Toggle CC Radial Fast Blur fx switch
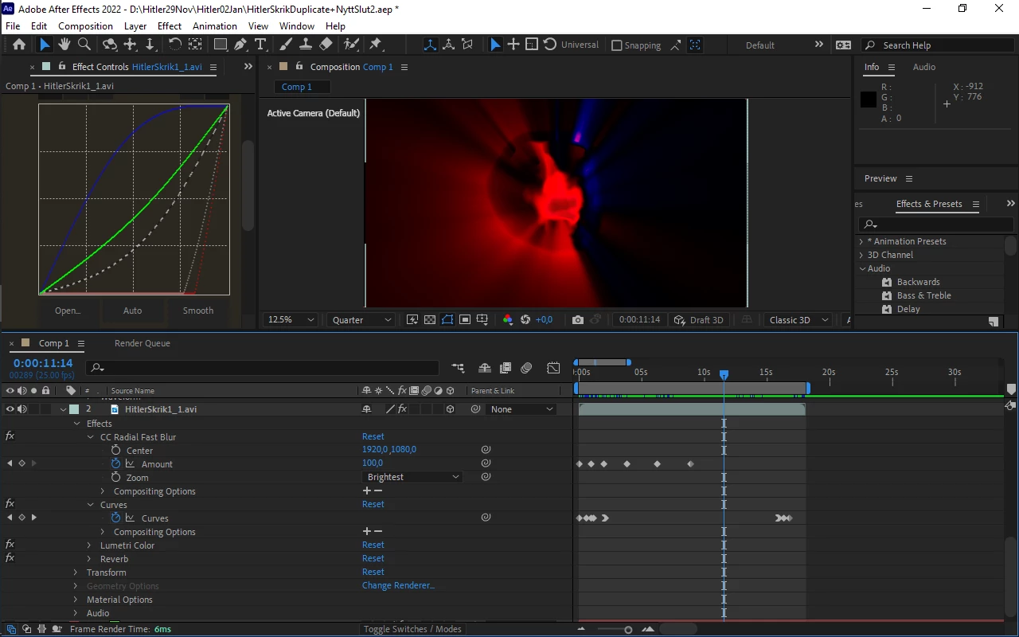 pyautogui.click(x=10, y=436)
